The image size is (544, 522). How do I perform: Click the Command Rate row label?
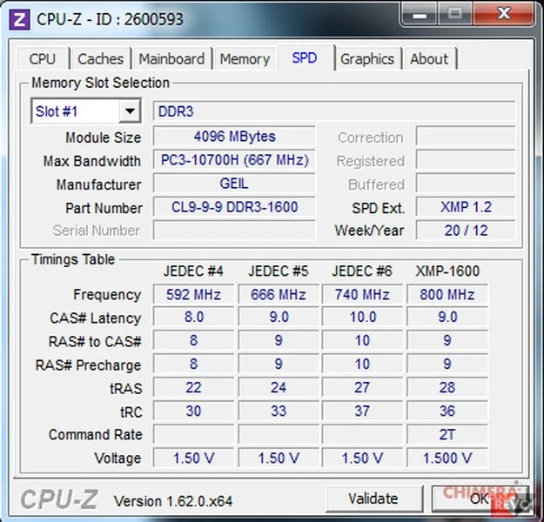(96, 435)
